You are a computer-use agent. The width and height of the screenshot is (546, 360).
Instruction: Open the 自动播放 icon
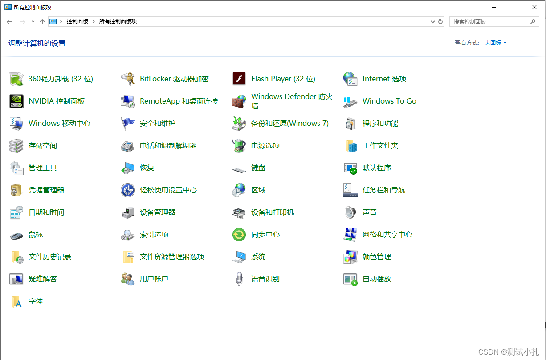coord(350,279)
